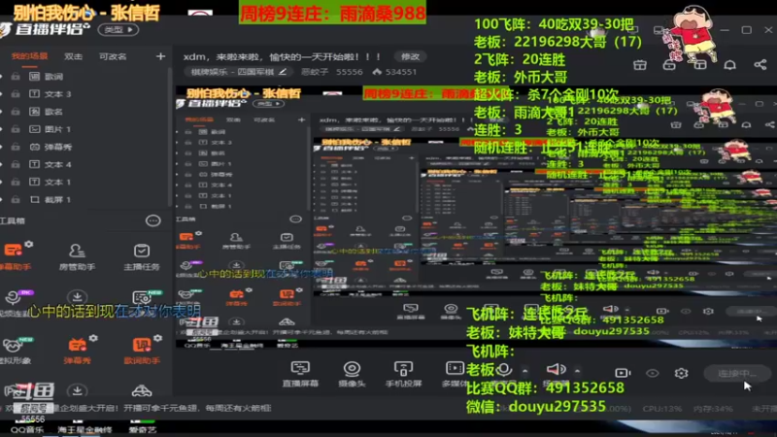Open the notification bell icon

coord(730,65)
